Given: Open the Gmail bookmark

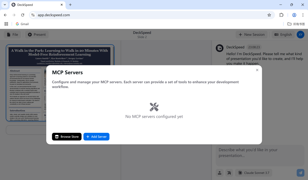Looking at the screenshot, I should 22,24.
